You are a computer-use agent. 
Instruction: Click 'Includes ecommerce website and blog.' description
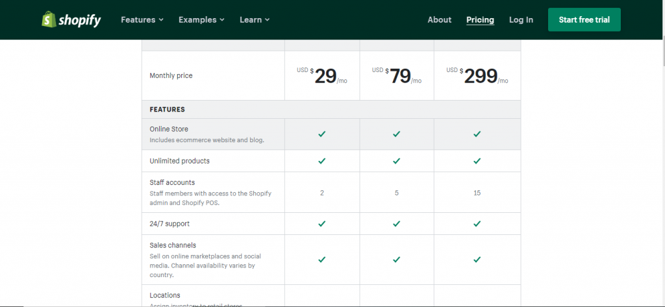(x=207, y=140)
